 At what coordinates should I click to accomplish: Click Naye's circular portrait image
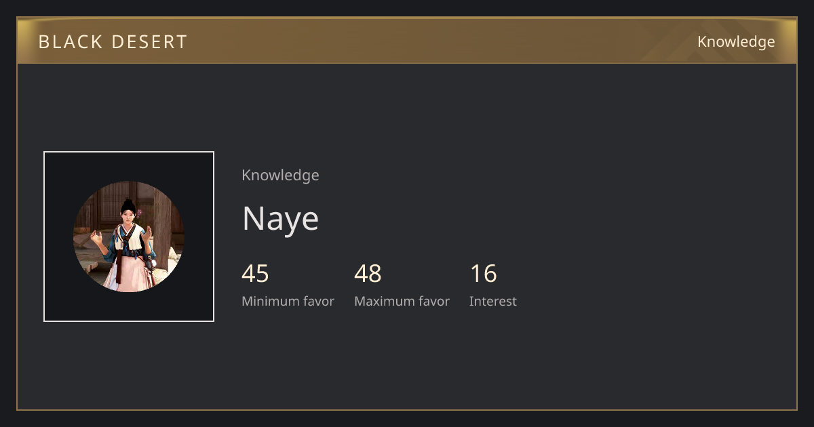pos(129,237)
